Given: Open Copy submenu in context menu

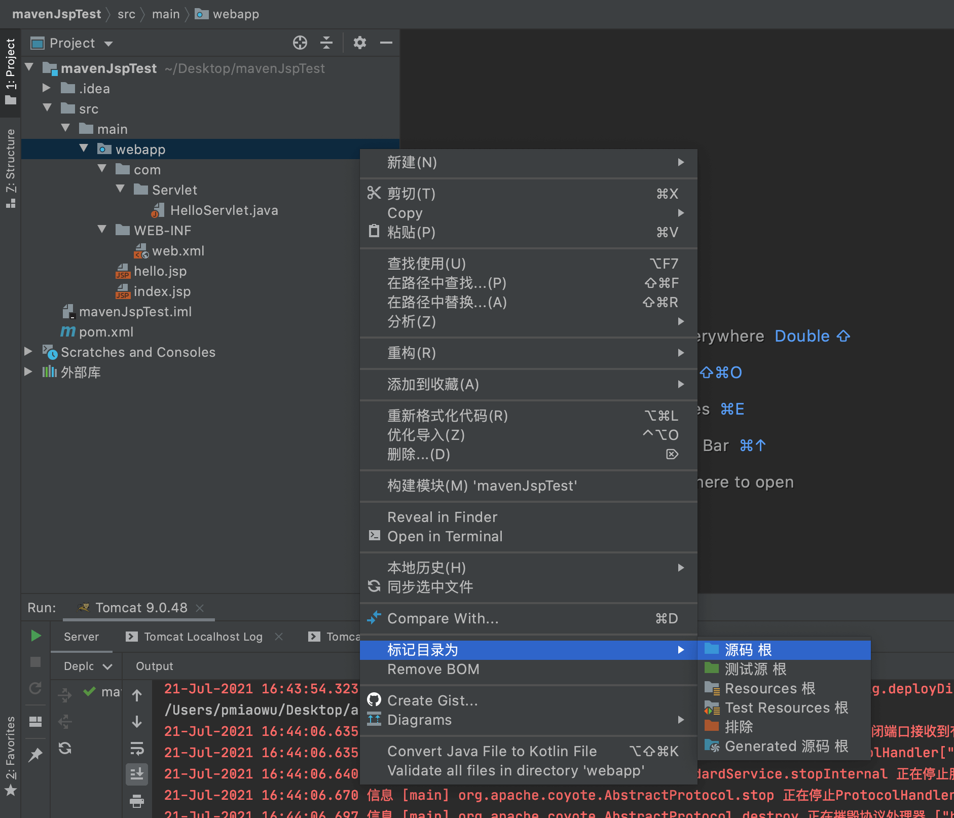Looking at the screenshot, I should (x=529, y=213).
